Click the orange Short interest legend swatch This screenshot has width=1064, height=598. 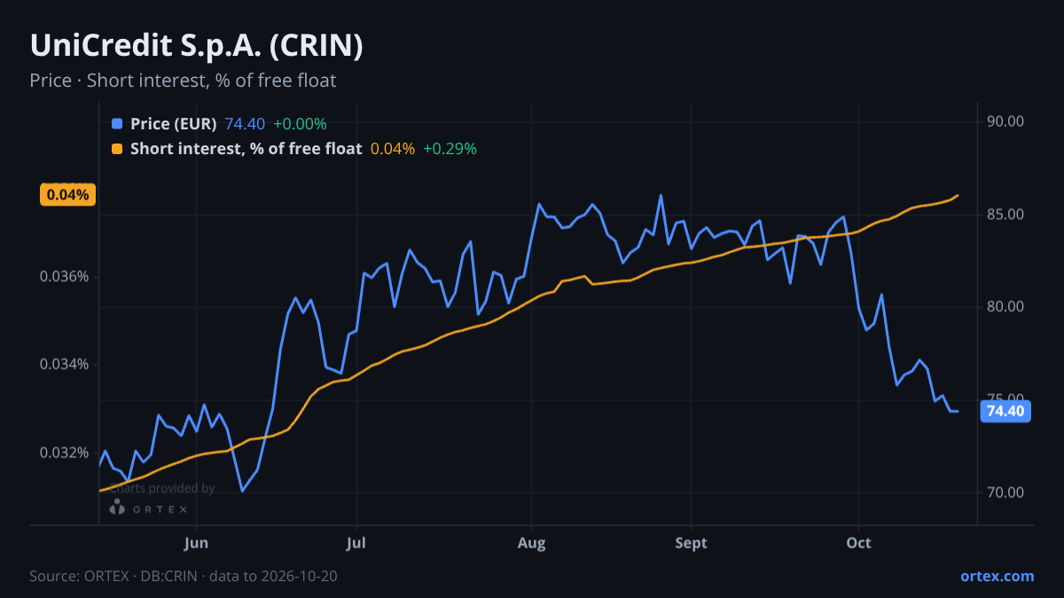(117, 149)
